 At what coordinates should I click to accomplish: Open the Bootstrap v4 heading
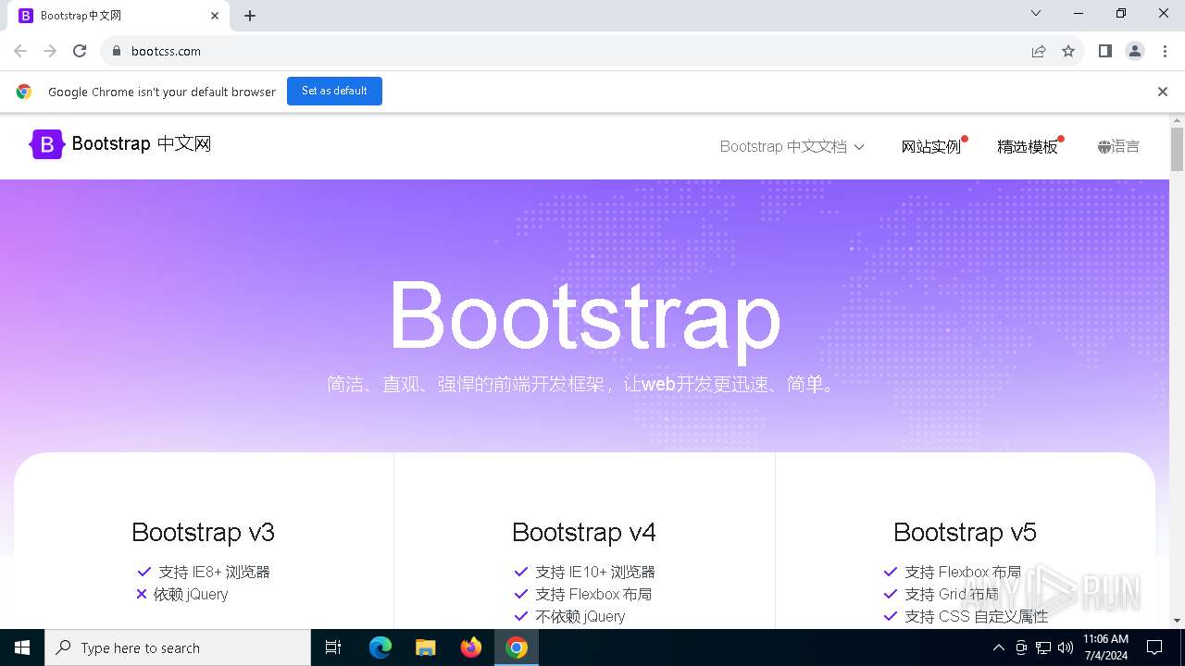point(584,532)
